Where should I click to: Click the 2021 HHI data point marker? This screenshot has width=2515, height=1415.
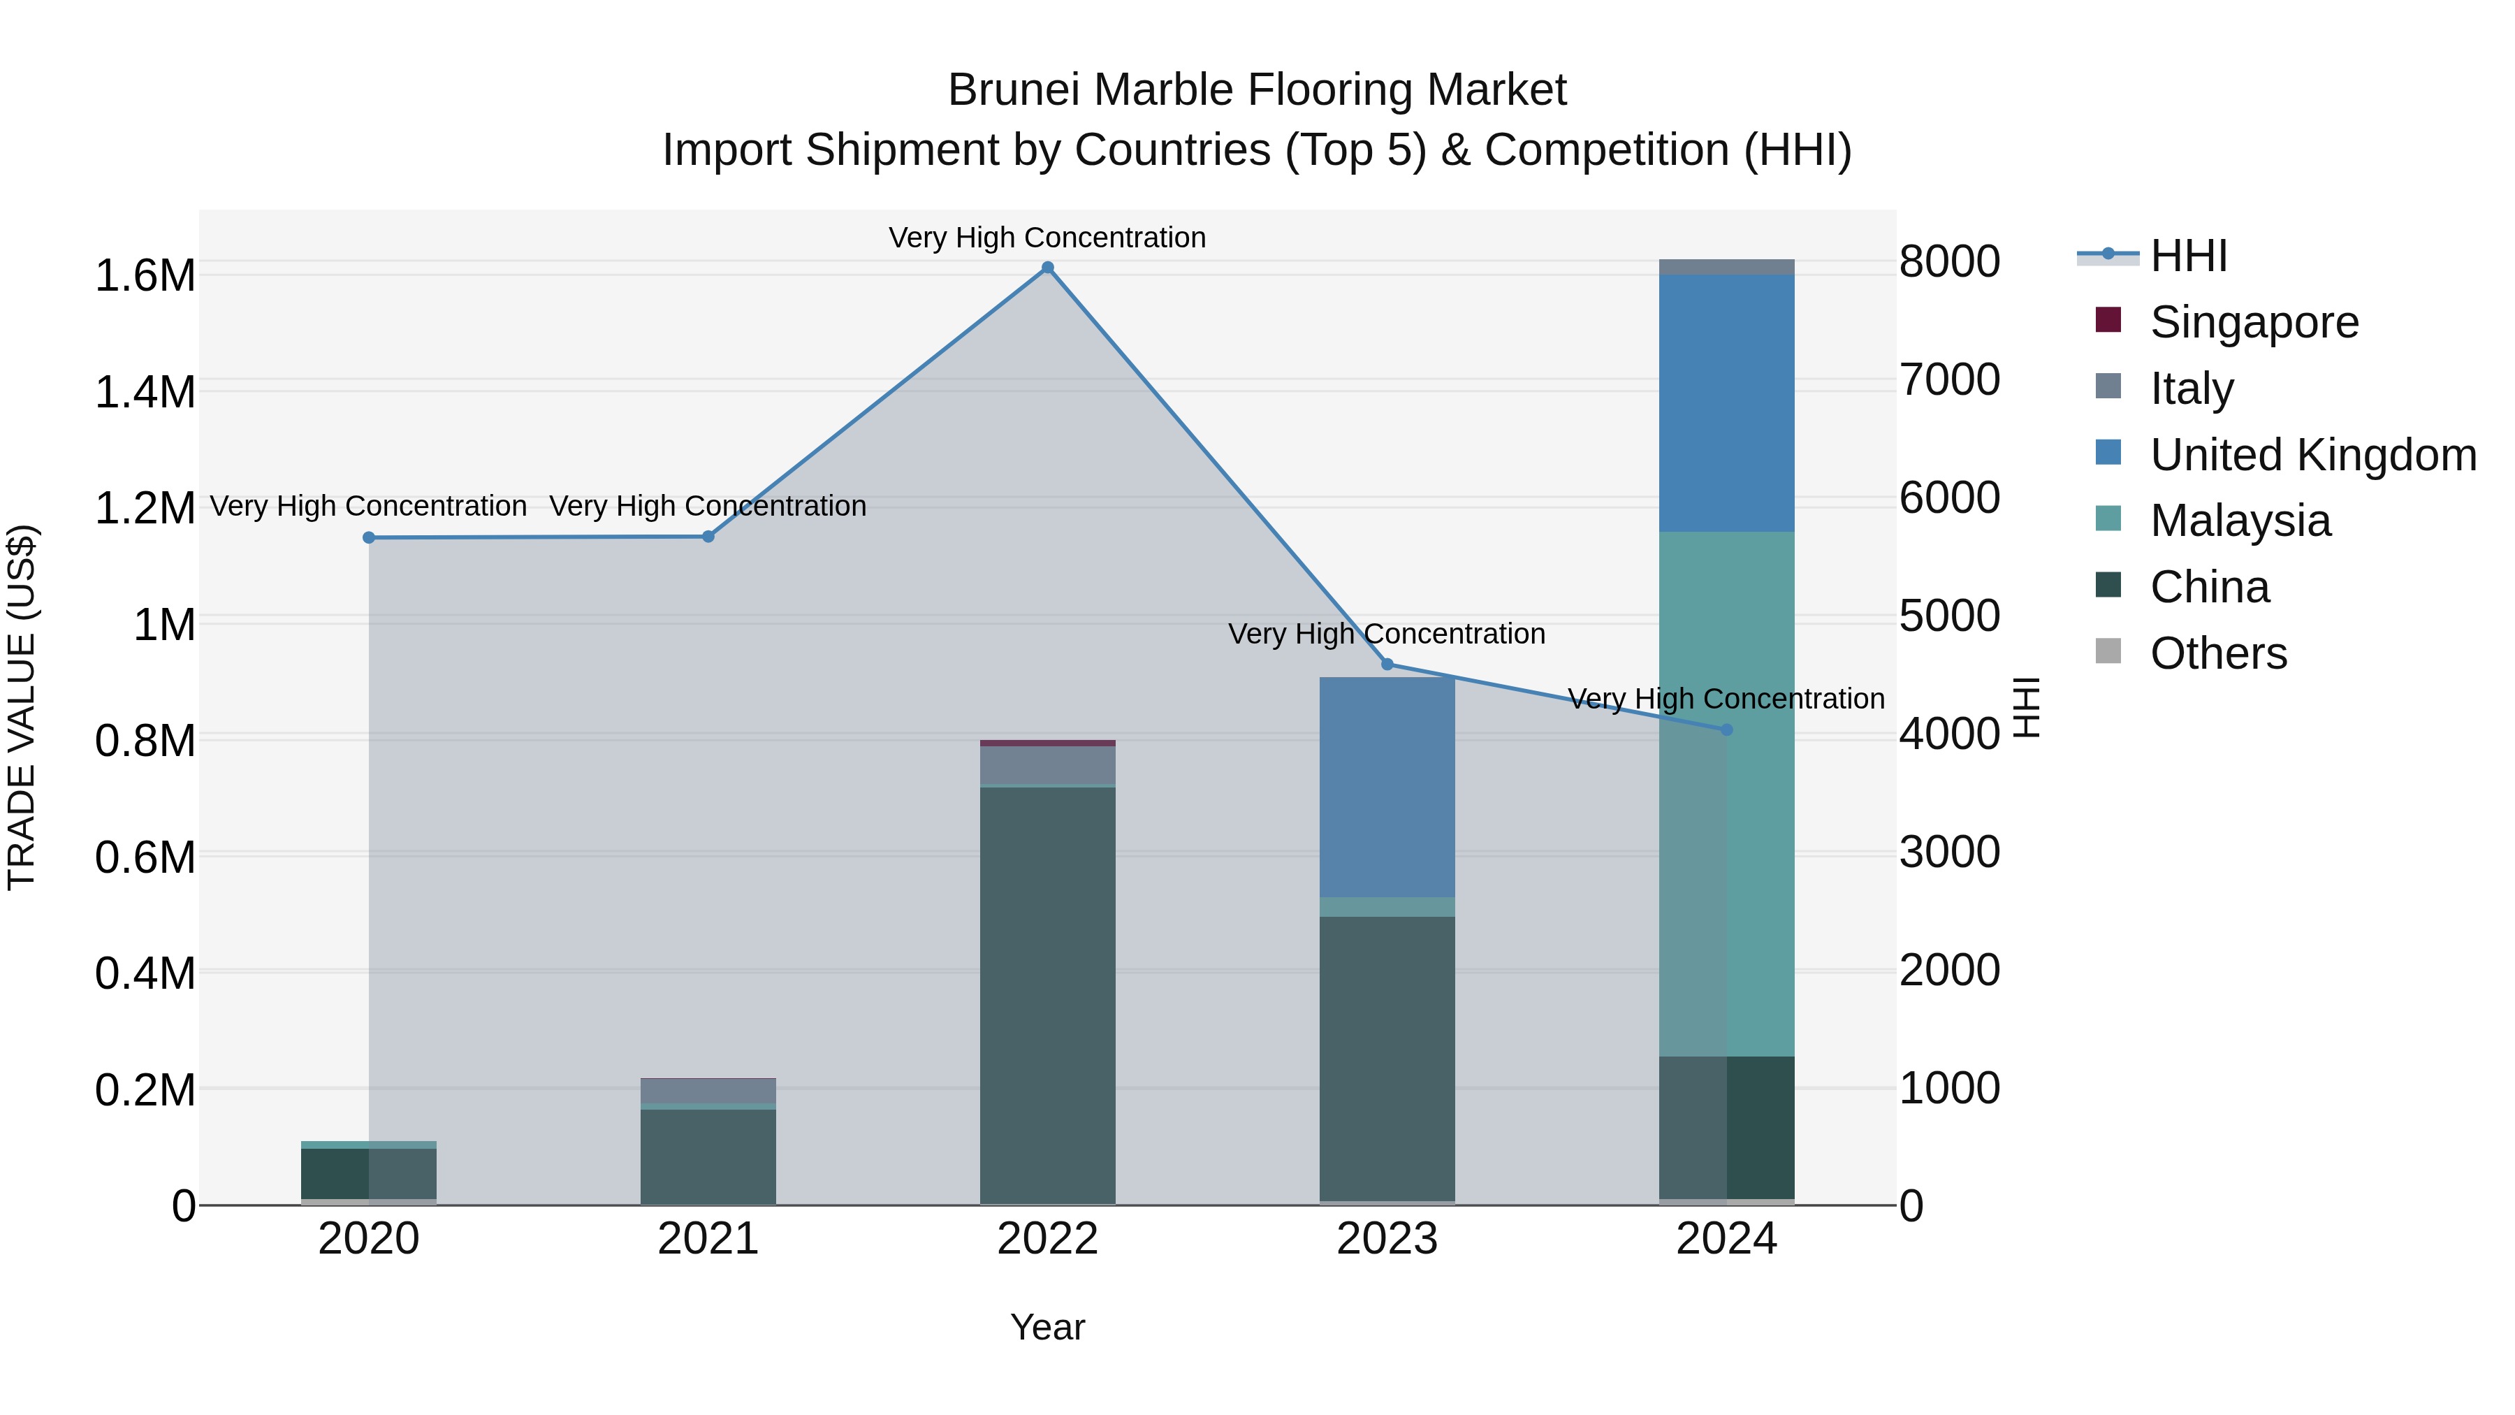[x=709, y=536]
